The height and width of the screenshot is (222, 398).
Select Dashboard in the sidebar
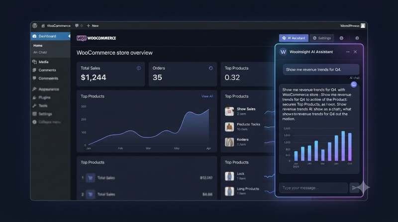click(50, 36)
